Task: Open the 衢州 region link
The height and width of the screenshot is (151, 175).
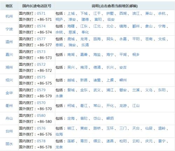Action: pyautogui.click(x=9, y=106)
